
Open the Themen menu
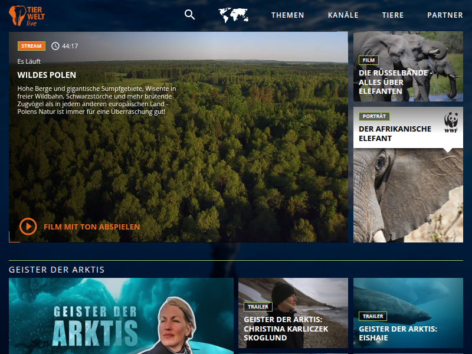pyautogui.click(x=288, y=15)
